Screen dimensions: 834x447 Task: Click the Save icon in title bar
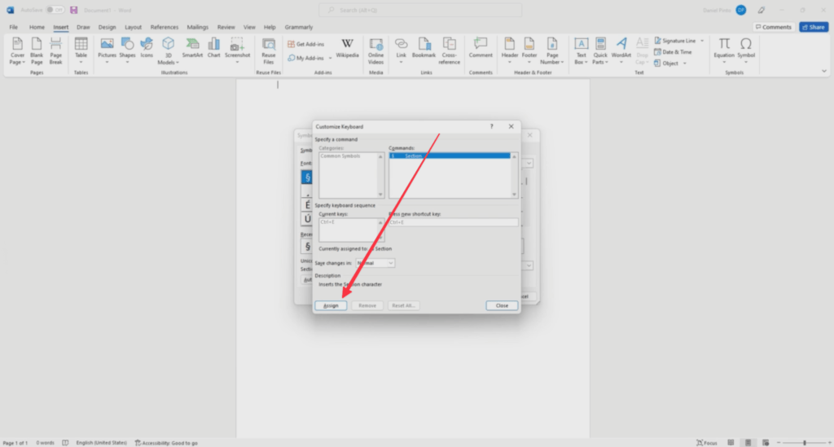click(74, 10)
